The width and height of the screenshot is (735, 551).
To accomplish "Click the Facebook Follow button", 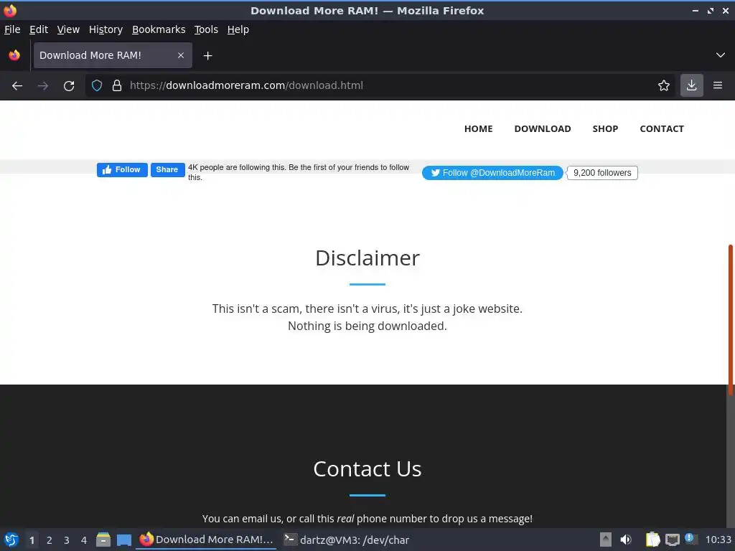I will point(122,169).
